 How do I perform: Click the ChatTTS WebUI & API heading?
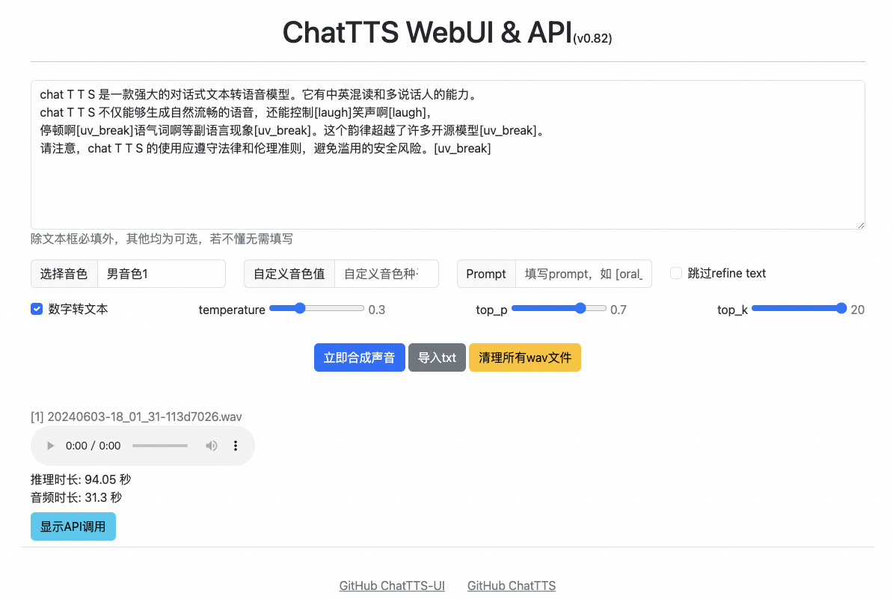click(x=447, y=32)
